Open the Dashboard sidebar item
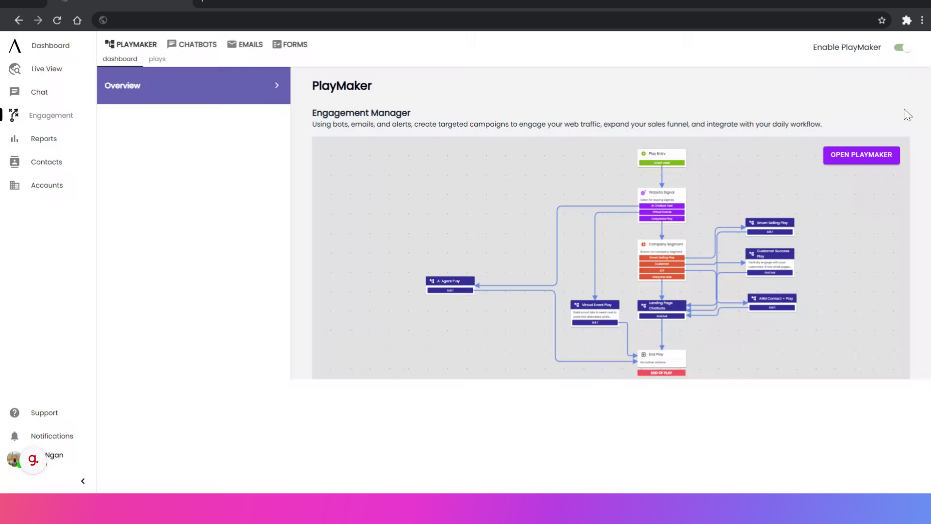This screenshot has width=931, height=524. point(50,46)
